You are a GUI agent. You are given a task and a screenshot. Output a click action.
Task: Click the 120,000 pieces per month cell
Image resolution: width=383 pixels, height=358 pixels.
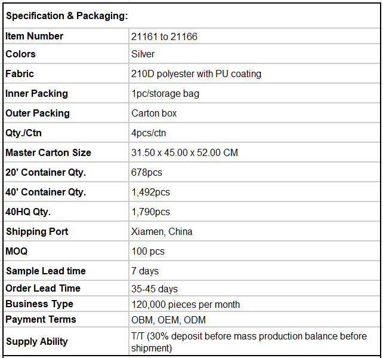(254, 304)
